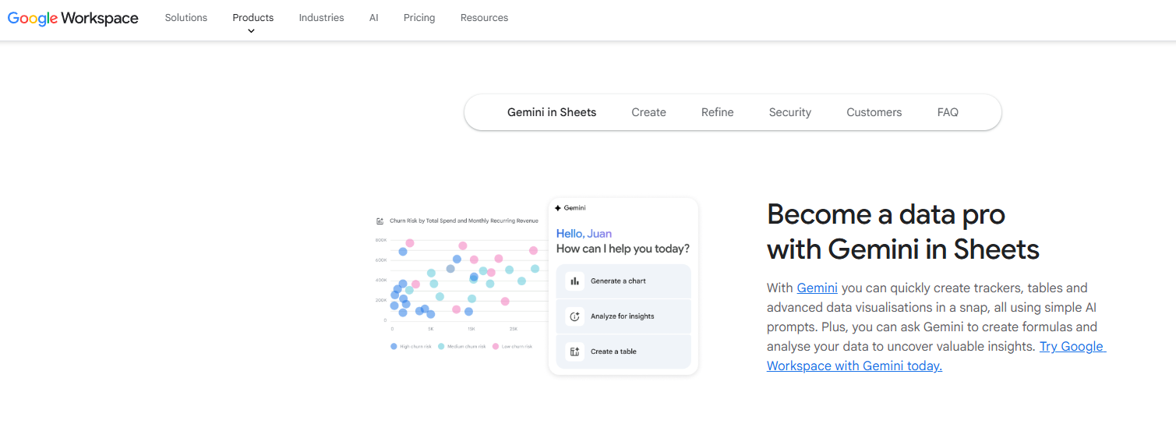
Task: Click the Medium churn risk legend dot
Action: (441, 346)
